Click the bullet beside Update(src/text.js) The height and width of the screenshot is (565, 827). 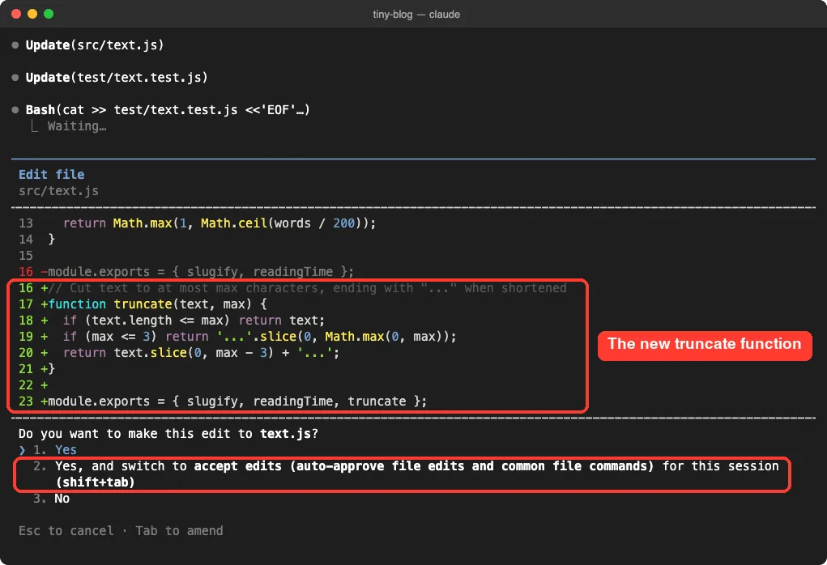[15, 45]
